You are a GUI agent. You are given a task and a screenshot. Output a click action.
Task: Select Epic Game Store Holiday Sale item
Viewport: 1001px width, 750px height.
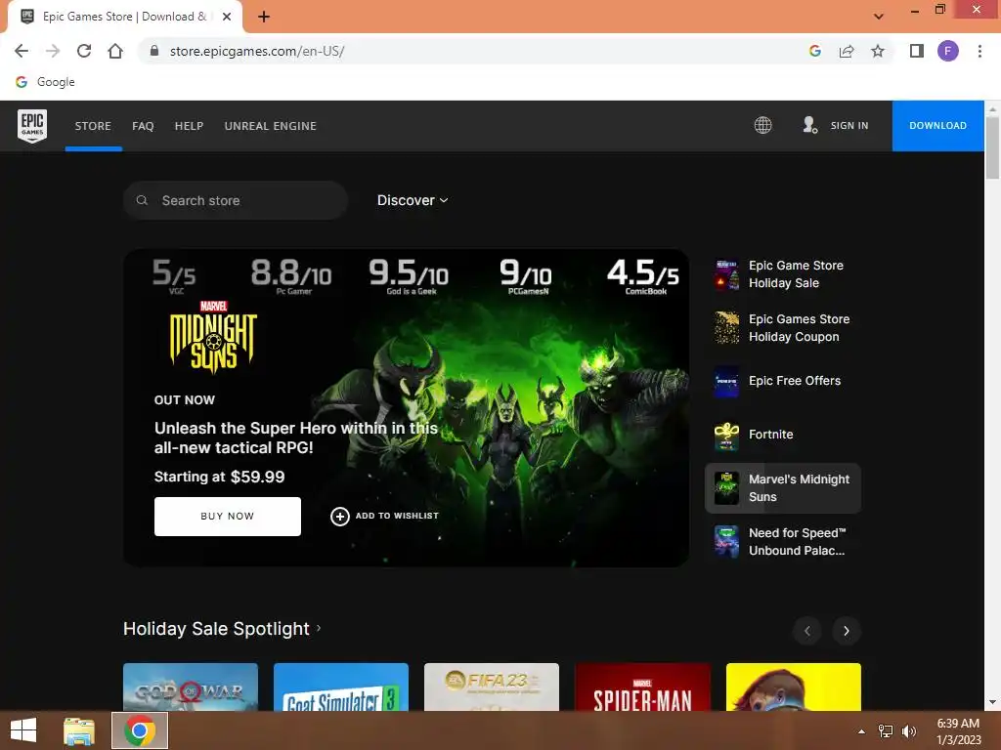tap(783, 274)
